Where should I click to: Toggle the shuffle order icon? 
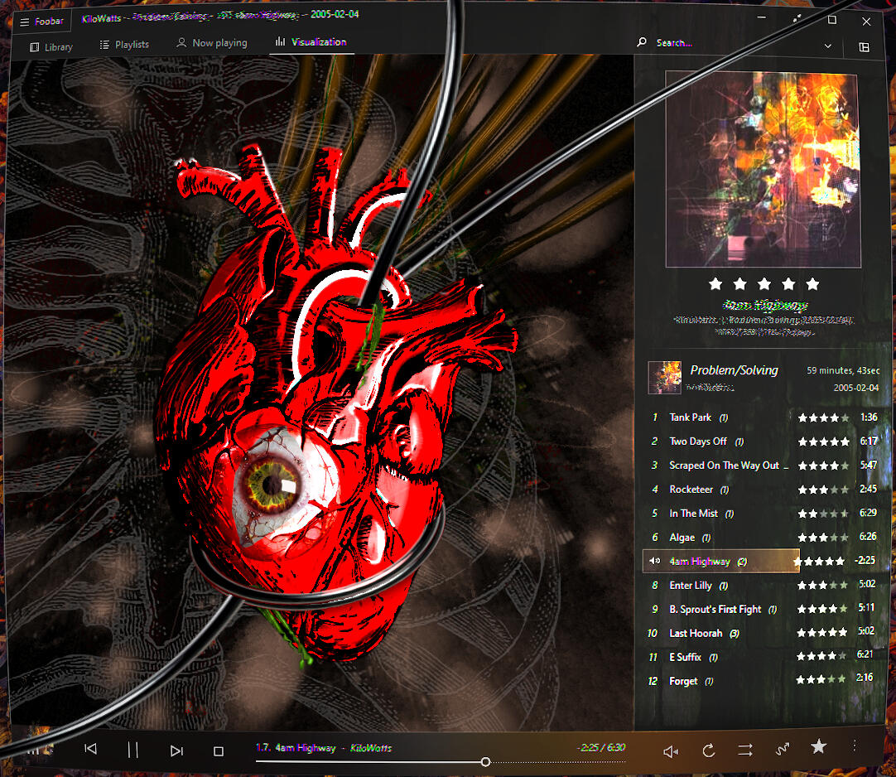745,750
